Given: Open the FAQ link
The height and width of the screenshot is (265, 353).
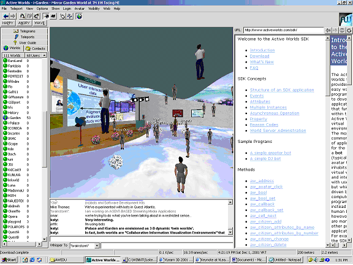Looking at the screenshot, I should 254,68.
